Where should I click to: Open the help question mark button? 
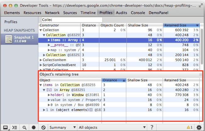152,127
